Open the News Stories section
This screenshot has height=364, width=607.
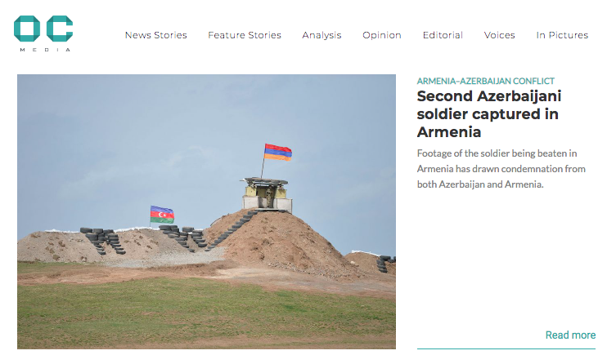[156, 35]
